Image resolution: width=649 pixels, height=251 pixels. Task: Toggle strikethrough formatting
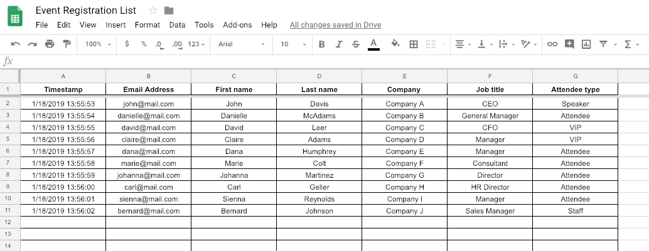pyautogui.click(x=355, y=44)
